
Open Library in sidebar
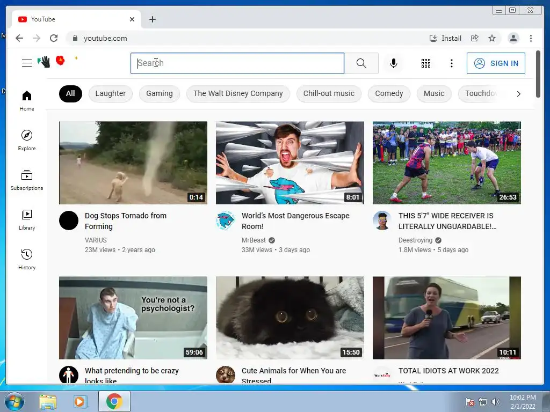point(27,219)
